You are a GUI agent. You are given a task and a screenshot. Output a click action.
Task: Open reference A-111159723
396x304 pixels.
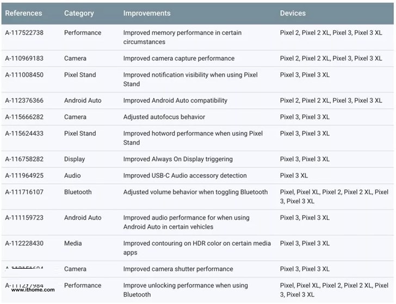click(x=24, y=218)
